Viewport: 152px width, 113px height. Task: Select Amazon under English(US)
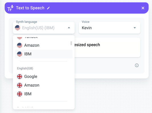coord(44,45)
